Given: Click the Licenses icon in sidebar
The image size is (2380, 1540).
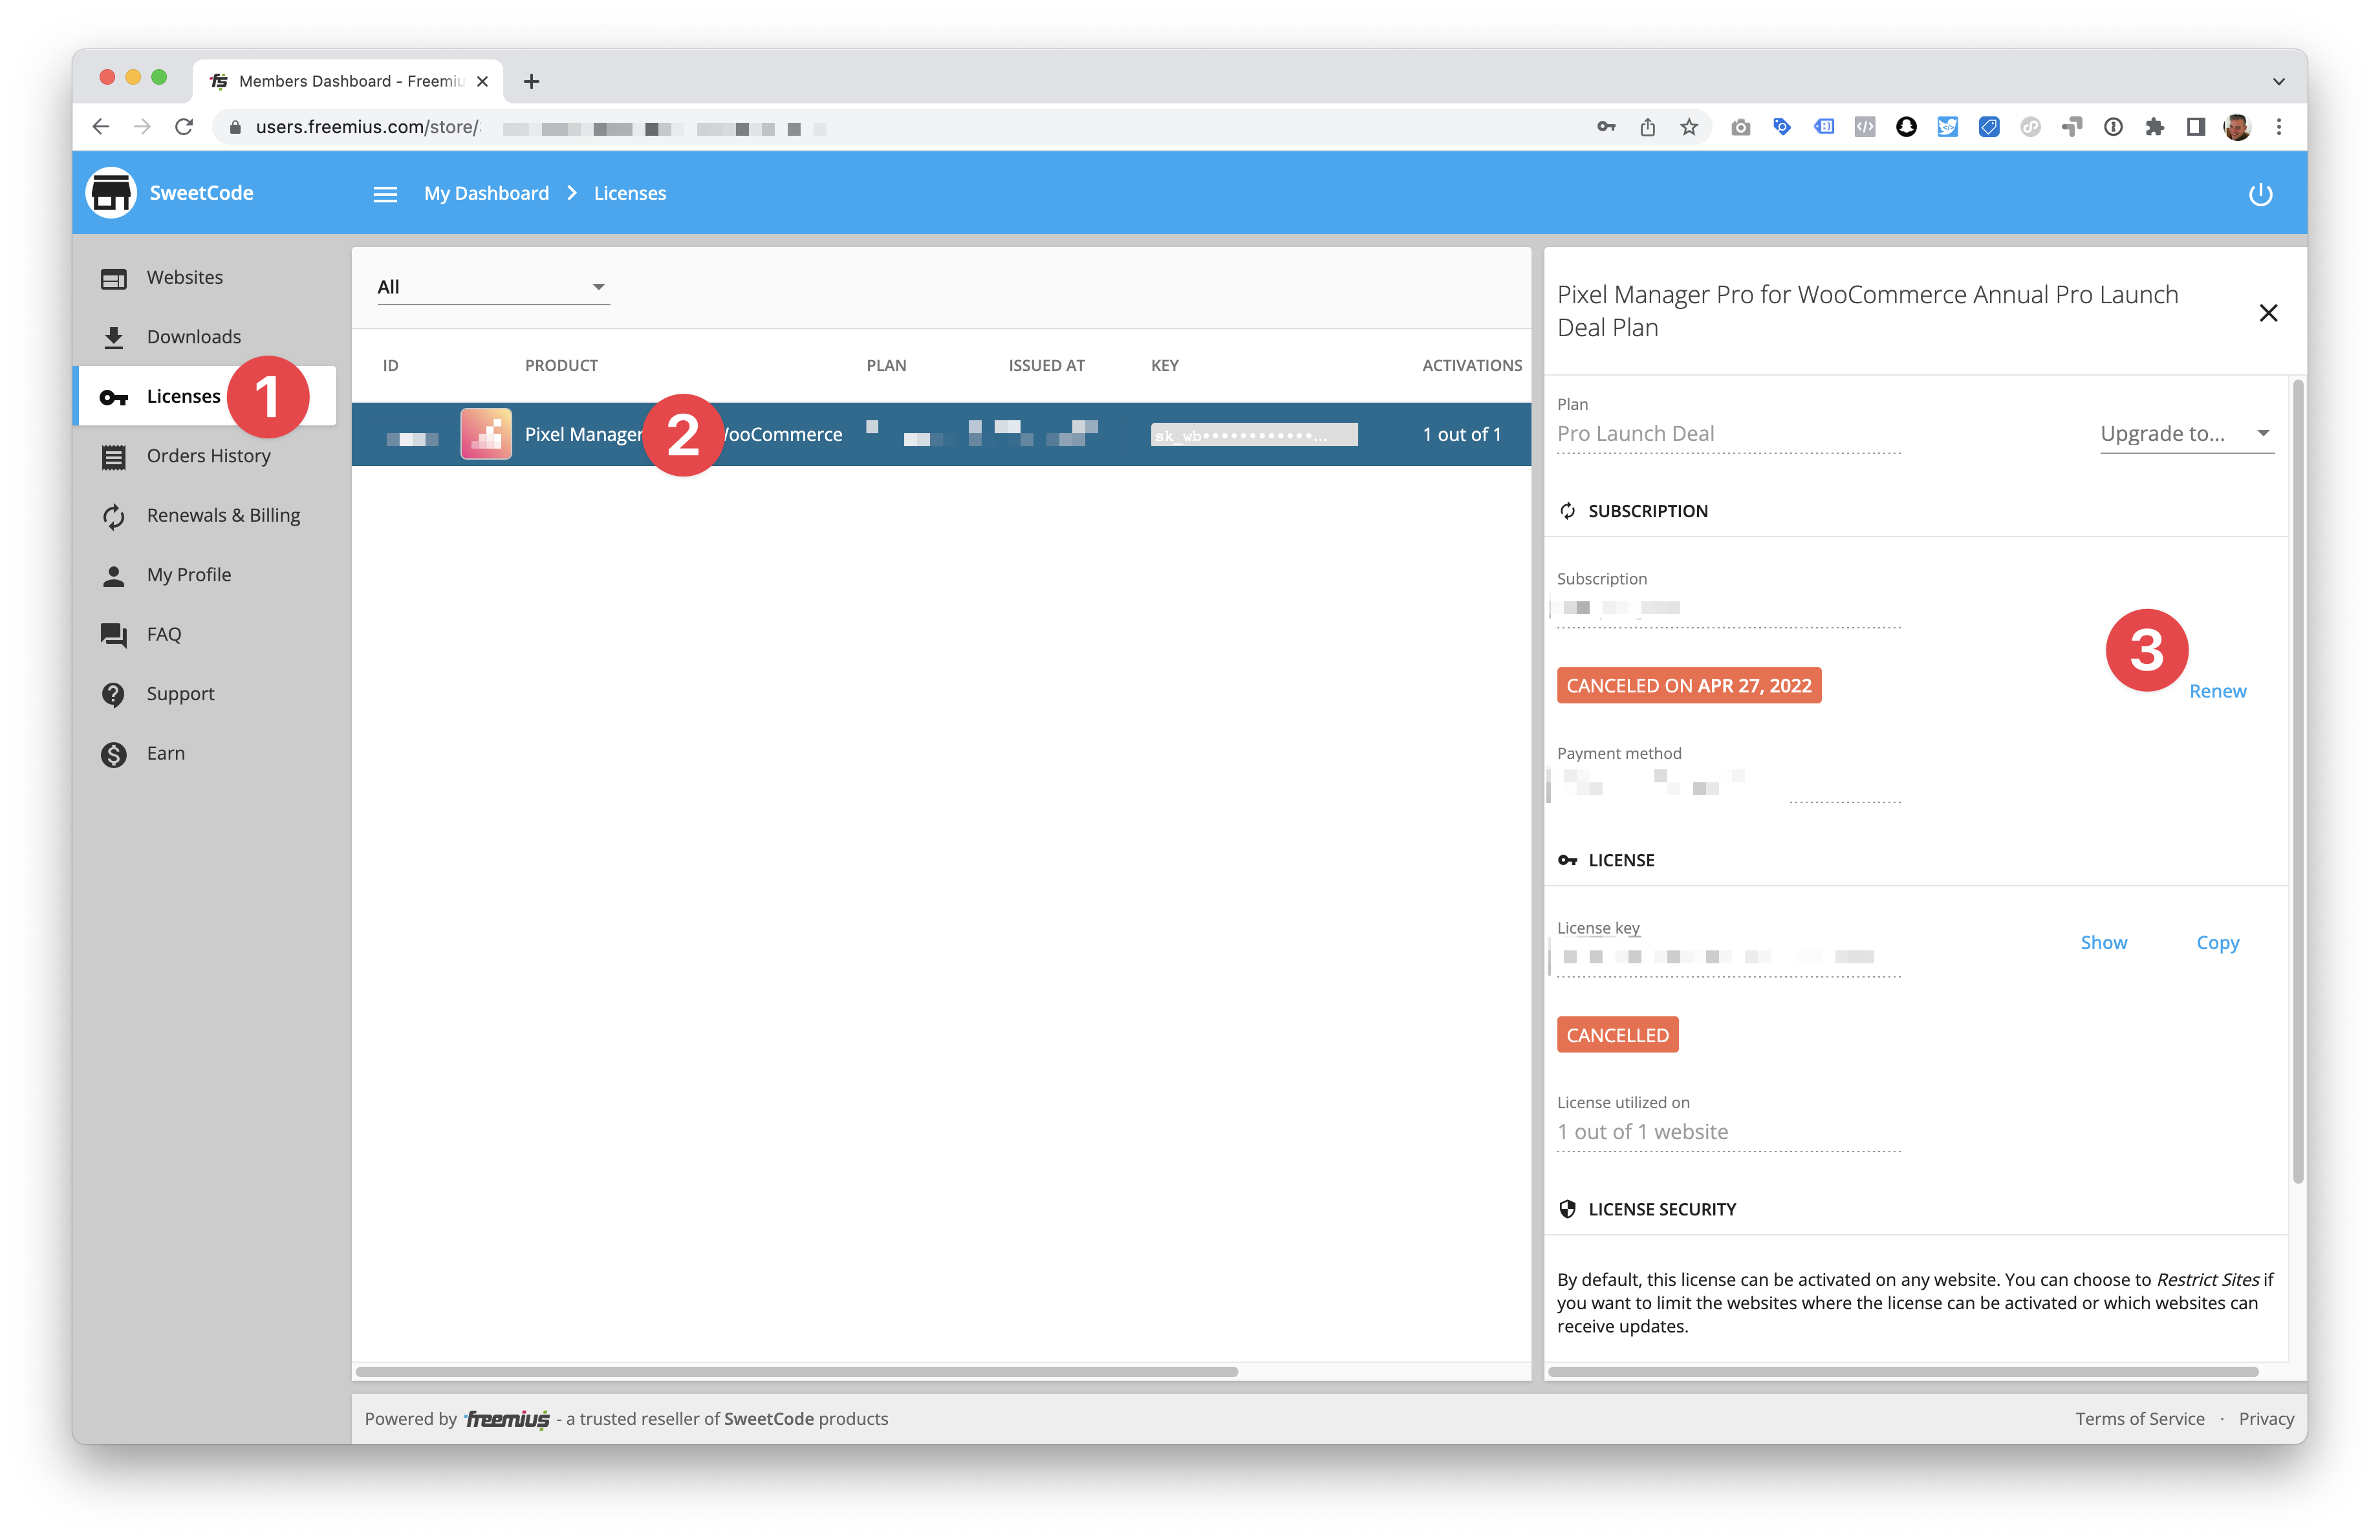Looking at the screenshot, I should (116, 396).
